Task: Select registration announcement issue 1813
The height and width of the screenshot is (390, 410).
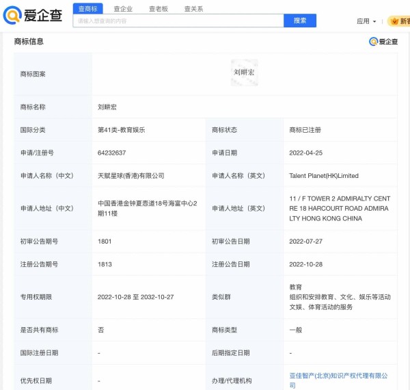Action: click(105, 264)
